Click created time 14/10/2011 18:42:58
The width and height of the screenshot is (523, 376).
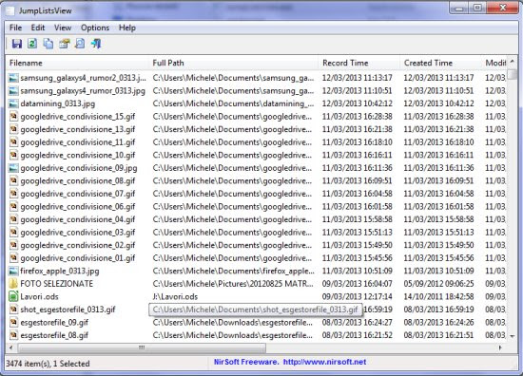[438, 296]
